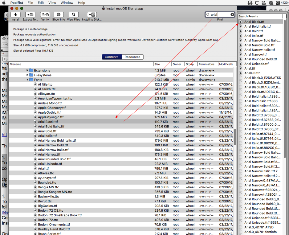Select the Fonts folder icon
Image resolution: width=289 pixels, height=235 pixels.
tap(31, 80)
